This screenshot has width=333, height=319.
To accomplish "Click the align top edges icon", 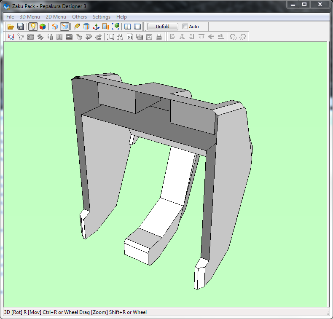I will coord(201,37).
